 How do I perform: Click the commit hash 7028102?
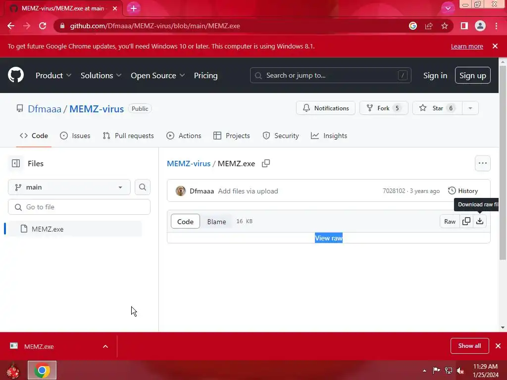coord(394,190)
